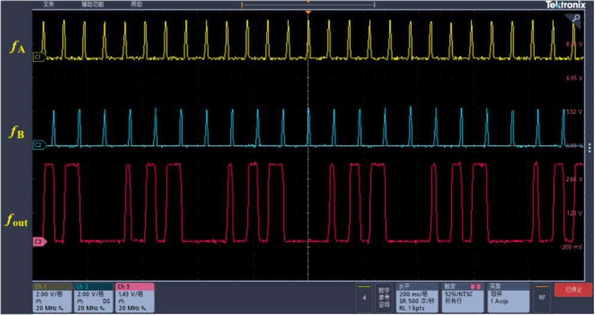This screenshot has width=595, height=315.
Task: Click the orange trigger position marker
Action: click(x=308, y=12)
